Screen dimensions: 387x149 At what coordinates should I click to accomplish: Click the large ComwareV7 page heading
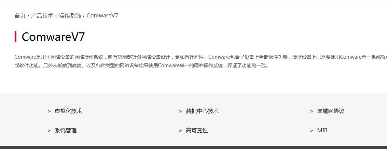pos(53,37)
